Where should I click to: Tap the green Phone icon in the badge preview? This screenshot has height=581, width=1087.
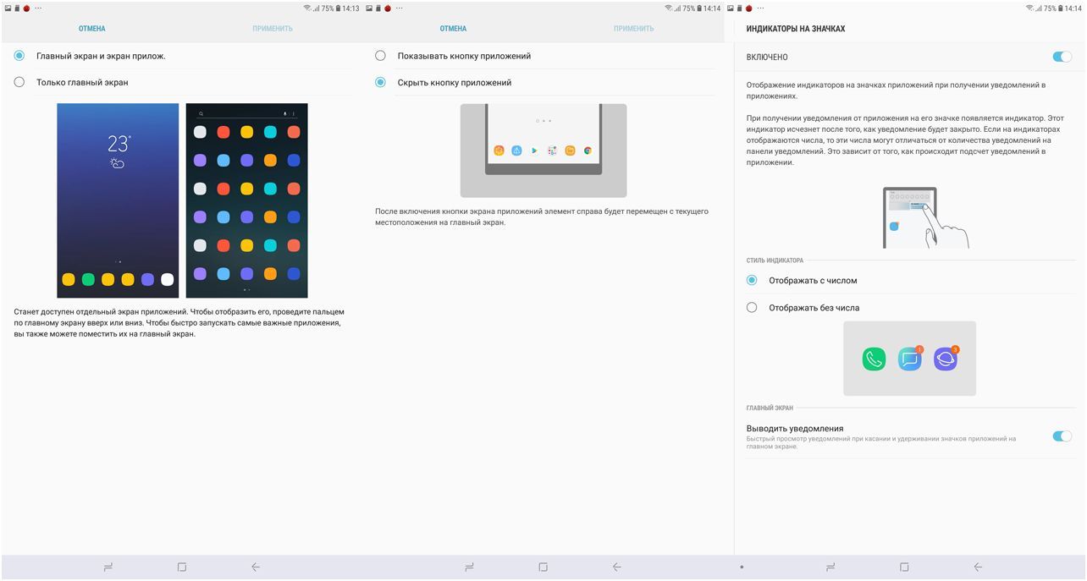[874, 357]
